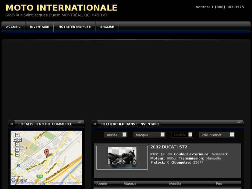The height and width of the screenshot is (189, 252).
Task: Open the Inventaire menu item
Action: click(40, 27)
